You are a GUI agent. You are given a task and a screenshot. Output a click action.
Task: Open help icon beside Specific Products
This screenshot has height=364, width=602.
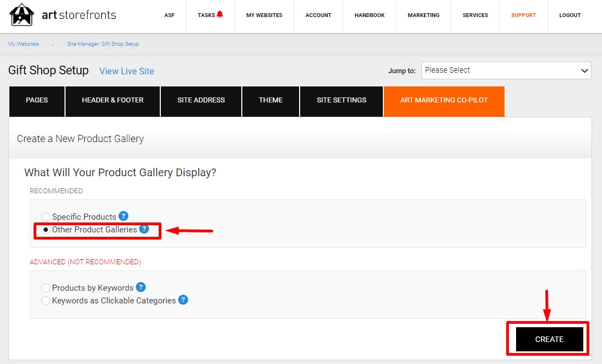(x=124, y=216)
